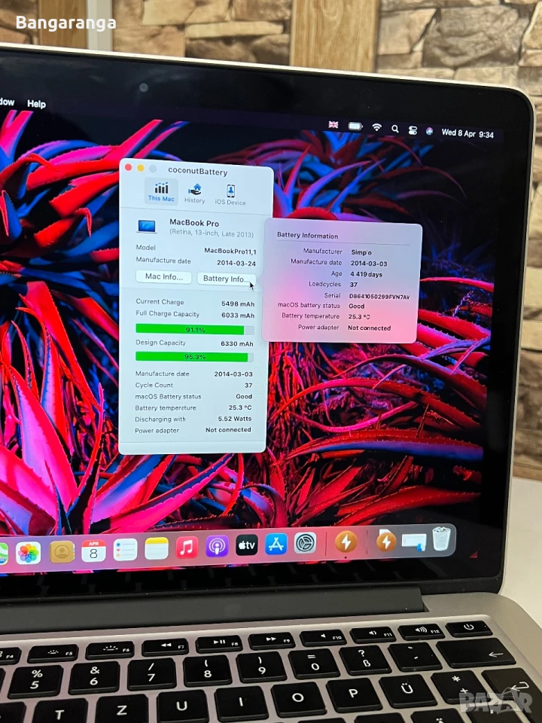Launch Notes from the dock
This screenshot has width=542, height=723.
click(x=157, y=549)
